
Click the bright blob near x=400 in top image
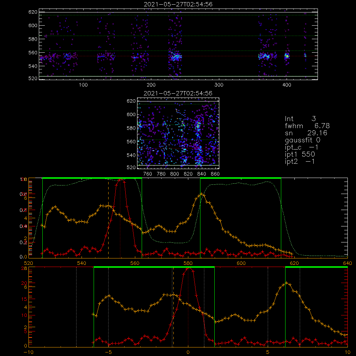287,56
